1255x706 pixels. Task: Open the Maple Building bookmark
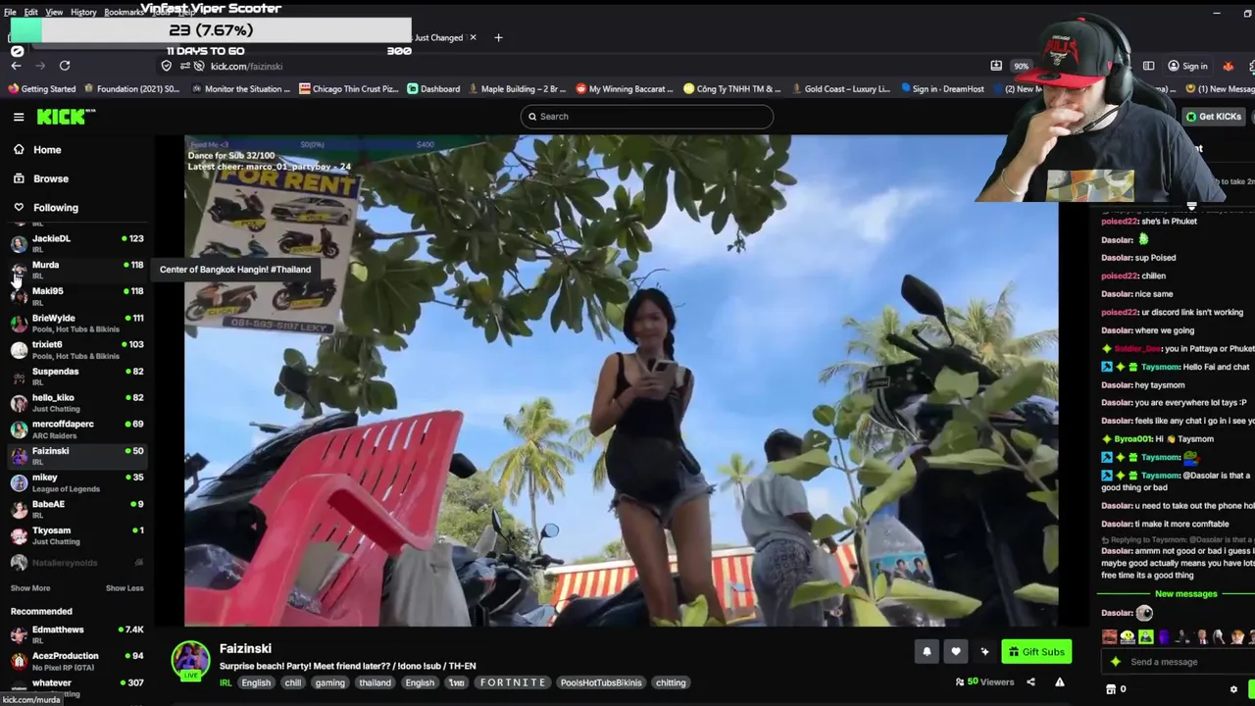click(517, 89)
